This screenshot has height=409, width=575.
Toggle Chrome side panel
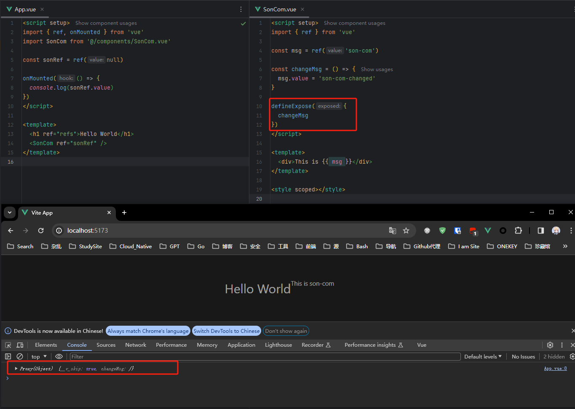541,231
